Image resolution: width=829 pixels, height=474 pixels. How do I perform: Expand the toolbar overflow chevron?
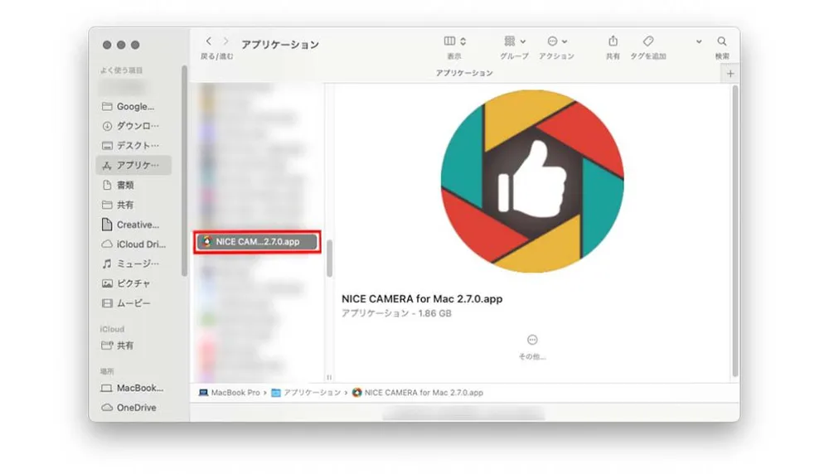click(x=698, y=41)
